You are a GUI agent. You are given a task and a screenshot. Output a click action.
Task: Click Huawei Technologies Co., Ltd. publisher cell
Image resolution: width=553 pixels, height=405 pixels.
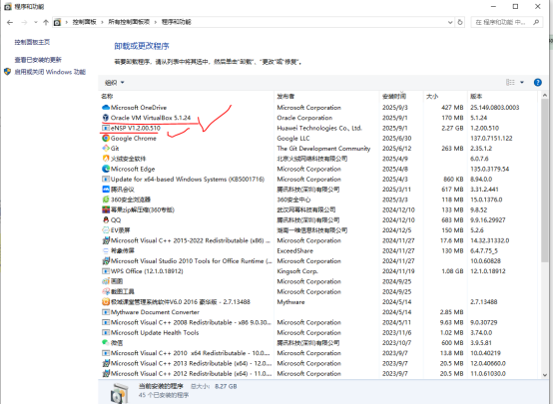tap(319, 128)
